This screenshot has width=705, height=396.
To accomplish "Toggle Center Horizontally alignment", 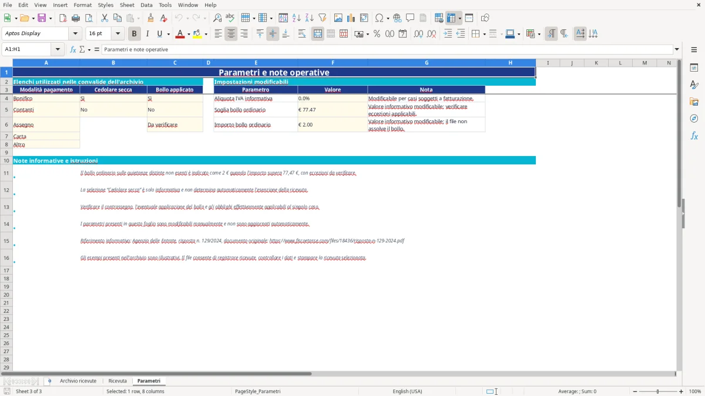I will [231, 34].
